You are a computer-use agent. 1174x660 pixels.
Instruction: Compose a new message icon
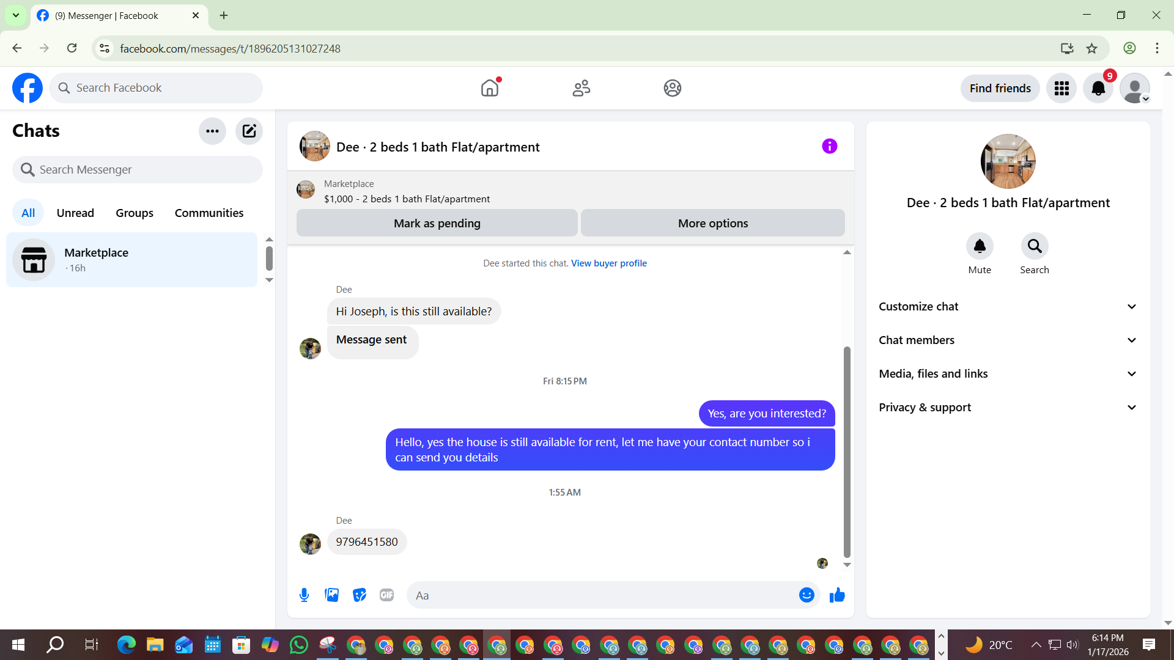coord(249,131)
